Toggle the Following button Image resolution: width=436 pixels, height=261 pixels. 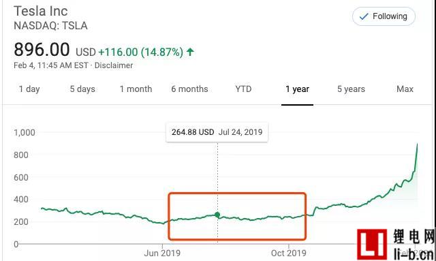coord(384,16)
